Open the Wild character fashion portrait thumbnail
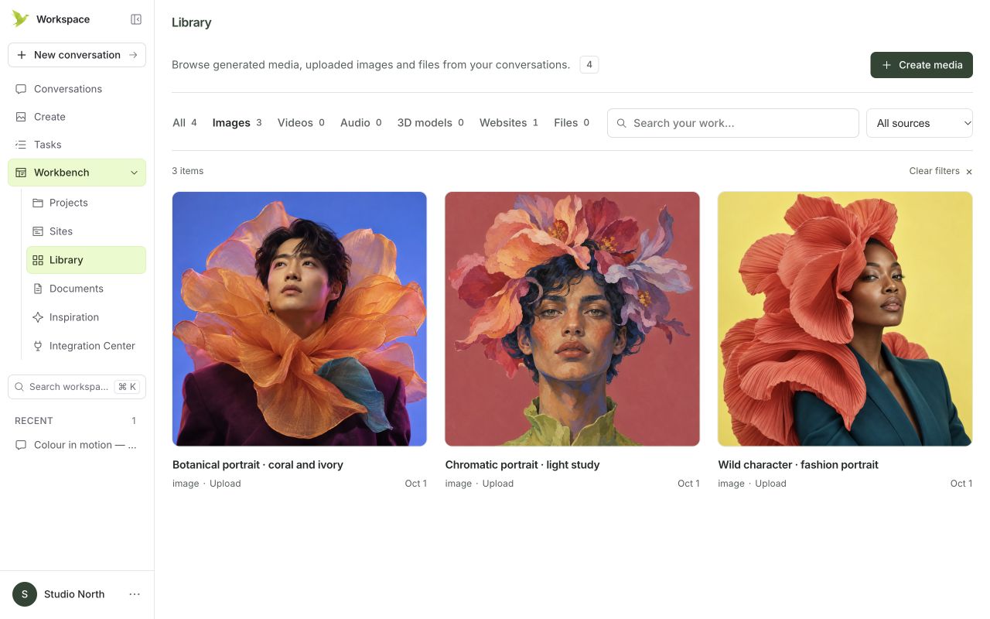Viewport: 990px width, 619px height. 845,319
